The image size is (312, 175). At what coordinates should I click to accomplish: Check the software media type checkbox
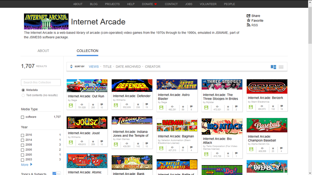(22, 117)
